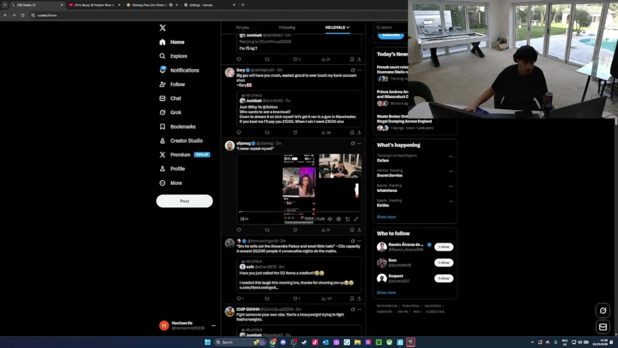Open more options for Oxfam trend
This screenshot has width=618, height=348.
[x=451, y=156]
